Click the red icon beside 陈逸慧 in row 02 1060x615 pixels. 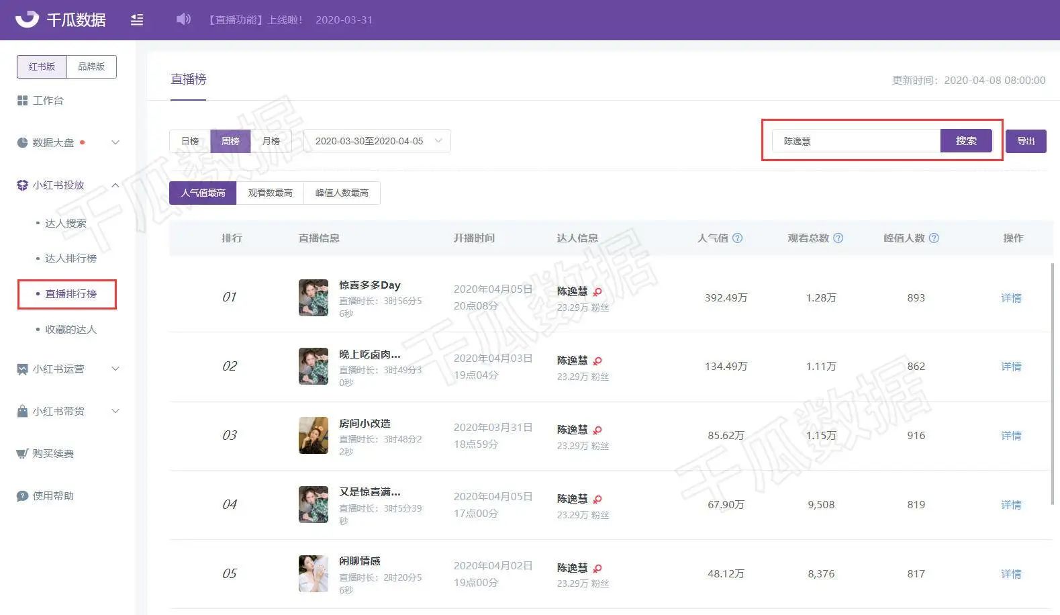pos(597,361)
